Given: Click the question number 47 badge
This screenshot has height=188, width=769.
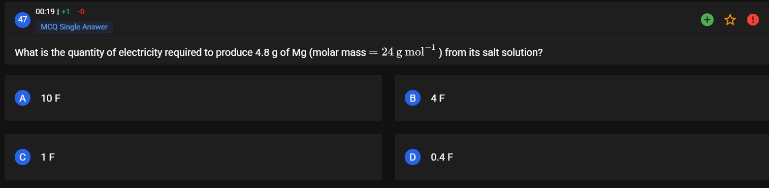Looking at the screenshot, I should click(x=22, y=20).
